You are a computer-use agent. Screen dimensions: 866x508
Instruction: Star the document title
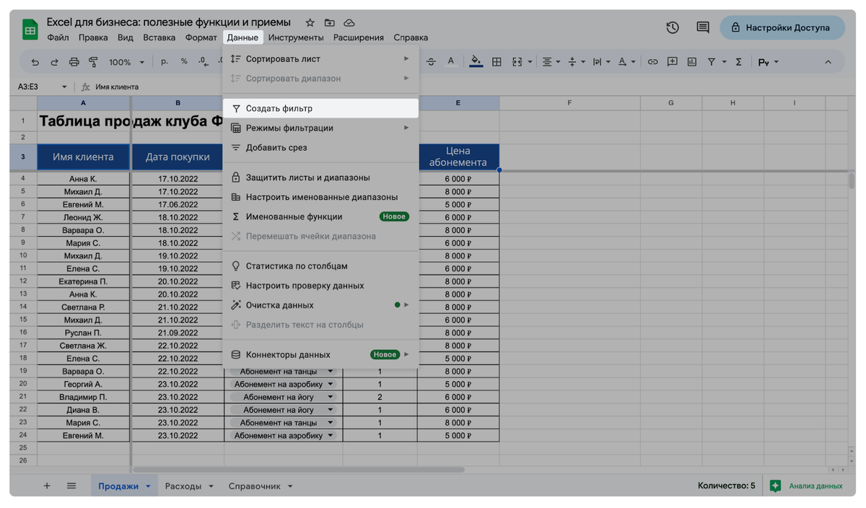310,22
